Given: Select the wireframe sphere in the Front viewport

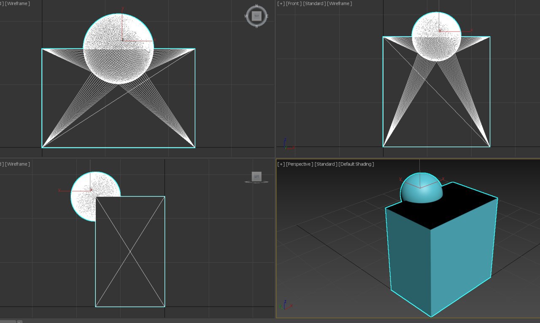Looking at the screenshot, I should tap(436, 37).
